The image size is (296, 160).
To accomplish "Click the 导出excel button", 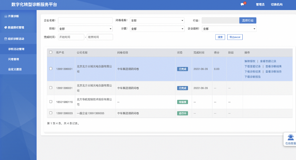I will point(235,37).
